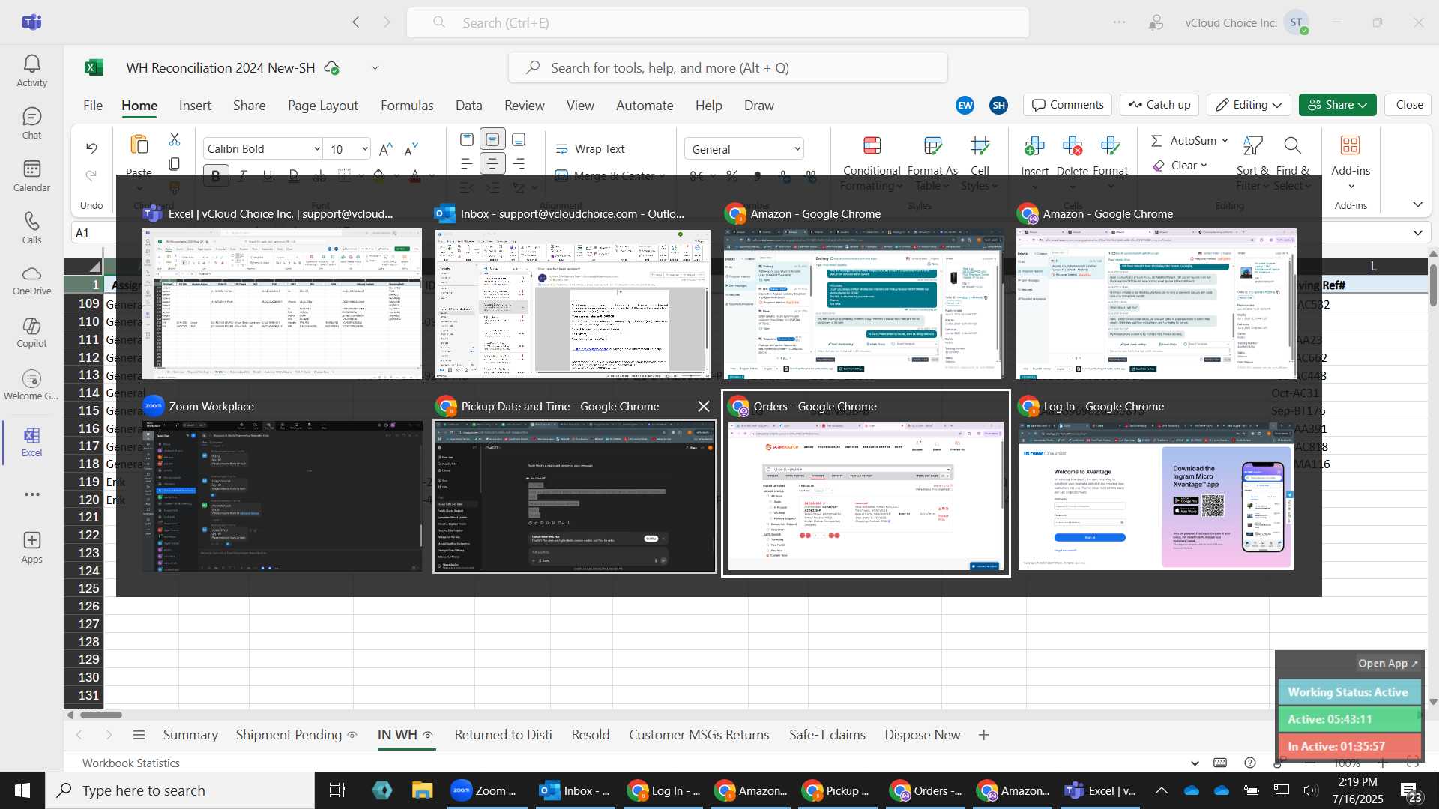Viewport: 1439px width, 809px height.
Task: Expand file name options chevron
Action: [x=375, y=67]
